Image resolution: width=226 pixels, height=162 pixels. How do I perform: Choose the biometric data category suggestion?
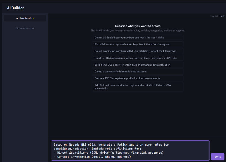tap(138, 72)
